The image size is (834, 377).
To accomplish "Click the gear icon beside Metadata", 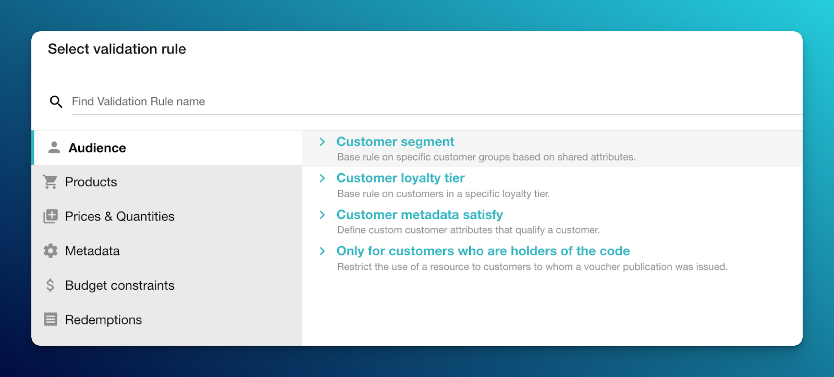I will coord(50,251).
